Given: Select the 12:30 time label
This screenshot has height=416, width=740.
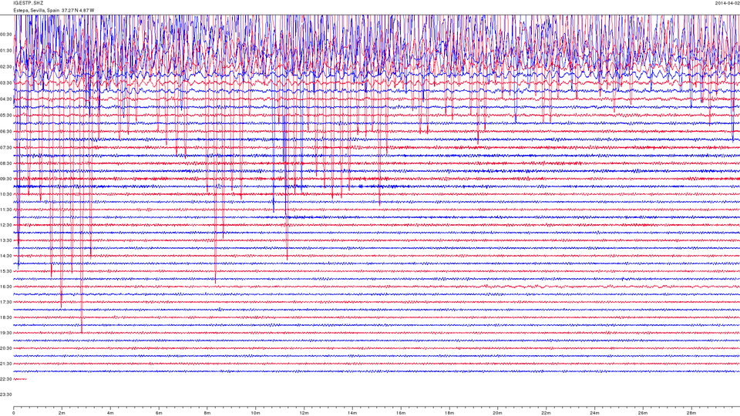Looking at the screenshot, I should (6, 225).
